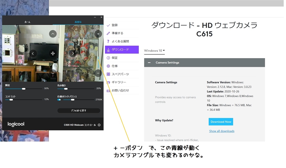Pan camera up with the up arrow
The image size is (286, 168).
53,34
